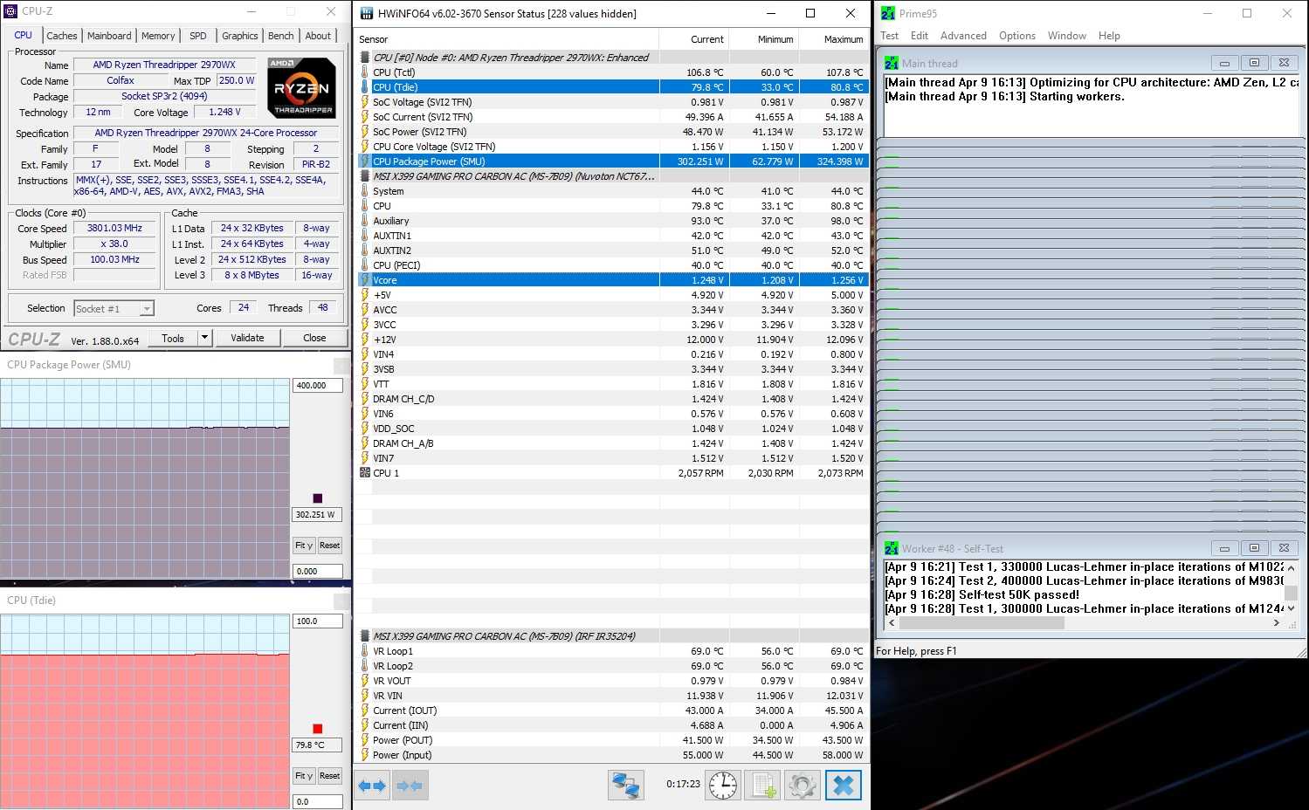The width and height of the screenshot is (1309, 810).
Task: Switch to the Memory tab in CPU-Z
Action: [x=158, y=36]
